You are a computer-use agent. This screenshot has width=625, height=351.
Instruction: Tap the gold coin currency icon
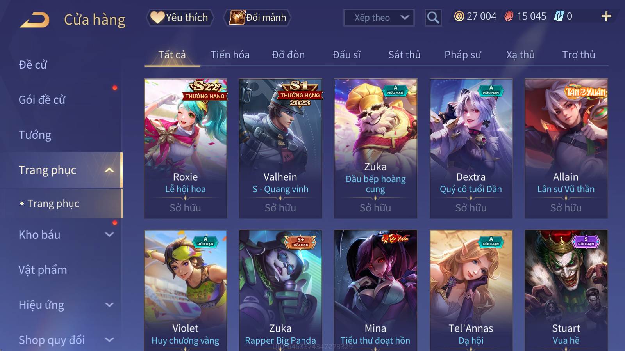click(459, 16)
